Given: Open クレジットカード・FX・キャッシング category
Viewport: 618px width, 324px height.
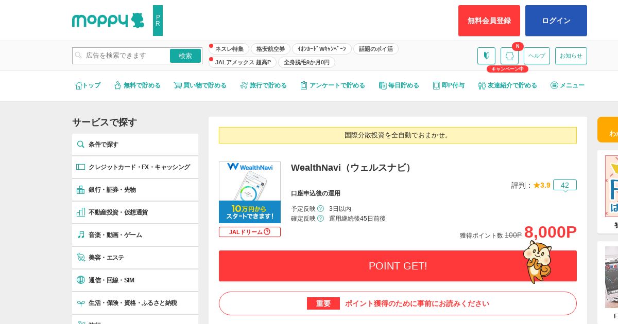Looking at the screenshot, I should point(135,167).
